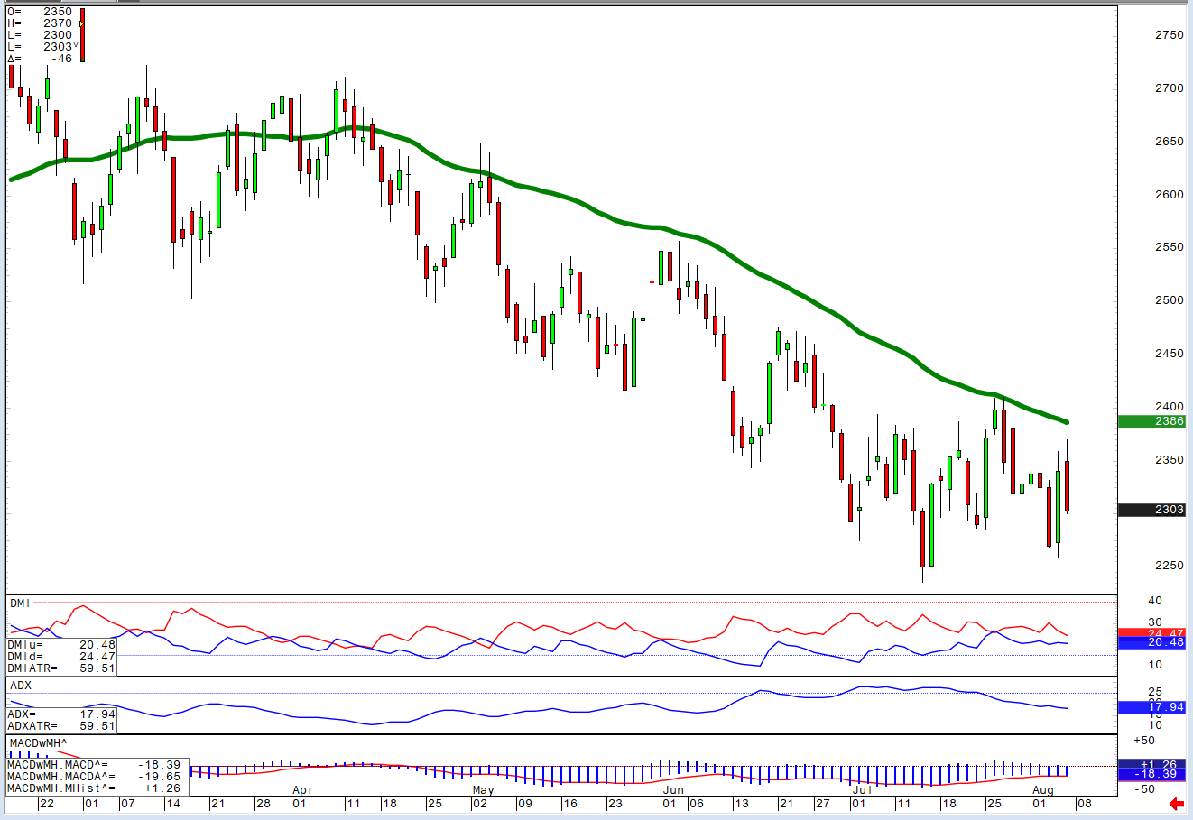Select the DMId= 24.47 readout

[x=61, y=657]
